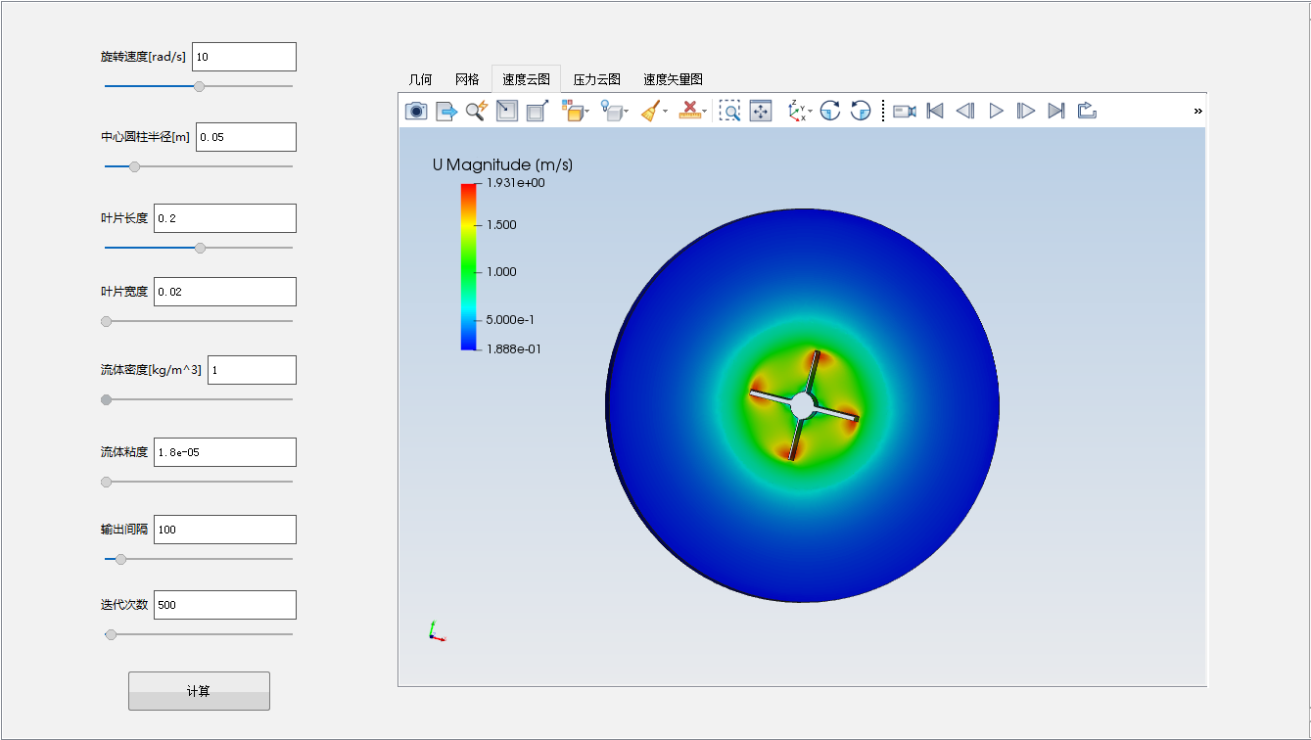
Task: Click the 1.931e+00 legend maximum value
Action: click(516, 183)
